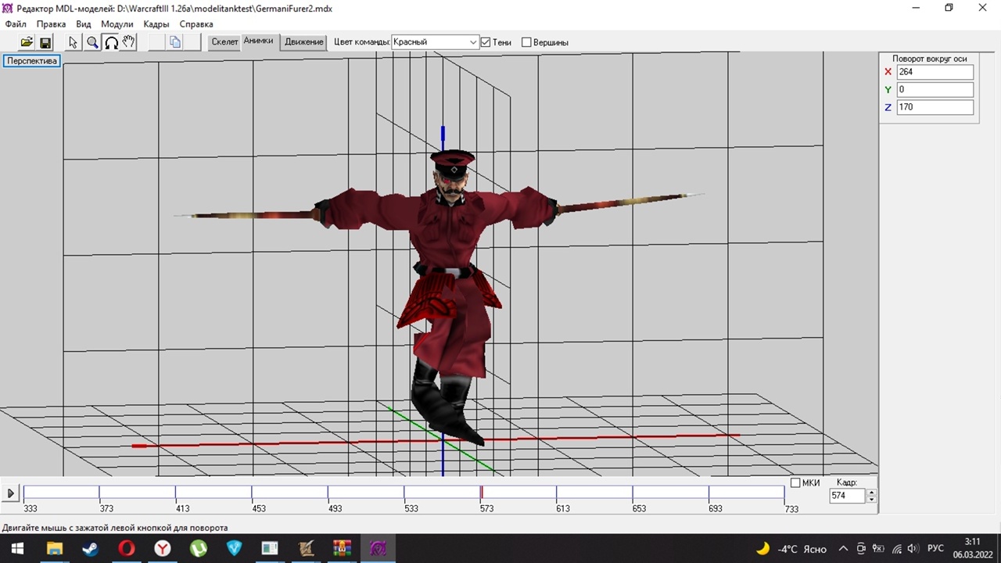The image size is (1001, 563).
Task: Open the blue shield app in taskbar
Action: pyautogui.click(x=235, y=548)
